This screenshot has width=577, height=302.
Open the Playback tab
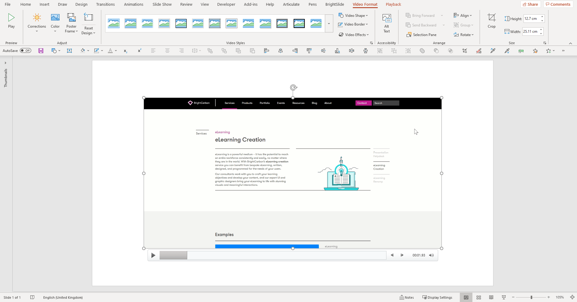point(393,4)
